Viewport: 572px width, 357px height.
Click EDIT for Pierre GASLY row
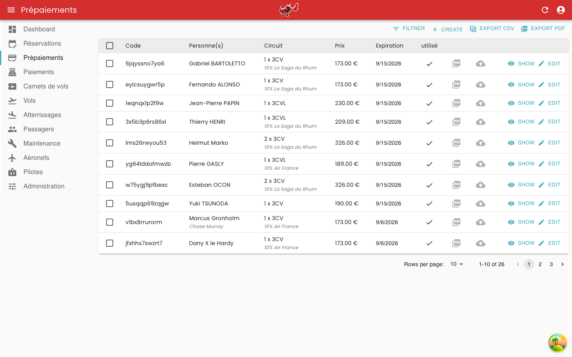(550, 164)
